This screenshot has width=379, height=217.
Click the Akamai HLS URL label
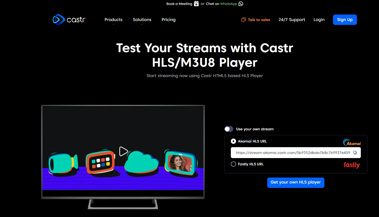tap(252, 141)
